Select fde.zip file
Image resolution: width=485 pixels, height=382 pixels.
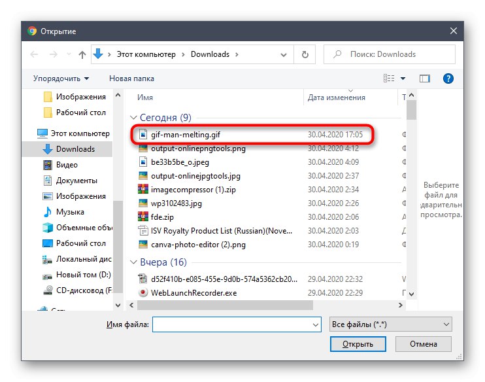coord(162,217)
